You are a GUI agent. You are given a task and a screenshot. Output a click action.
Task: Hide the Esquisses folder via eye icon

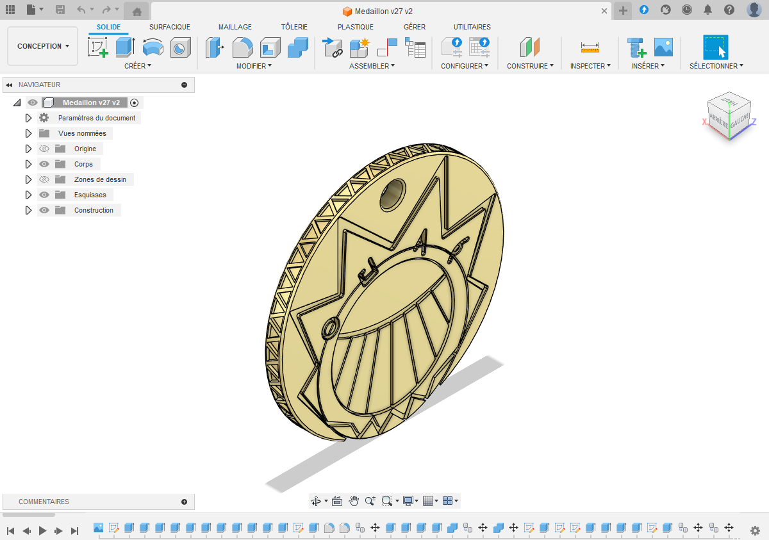[x=44, y=195]
